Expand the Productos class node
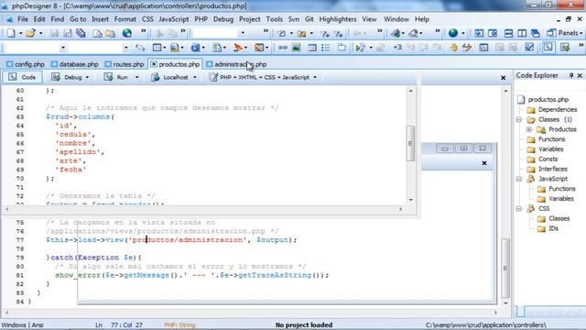Screen dimensions: 586x330 529,129
